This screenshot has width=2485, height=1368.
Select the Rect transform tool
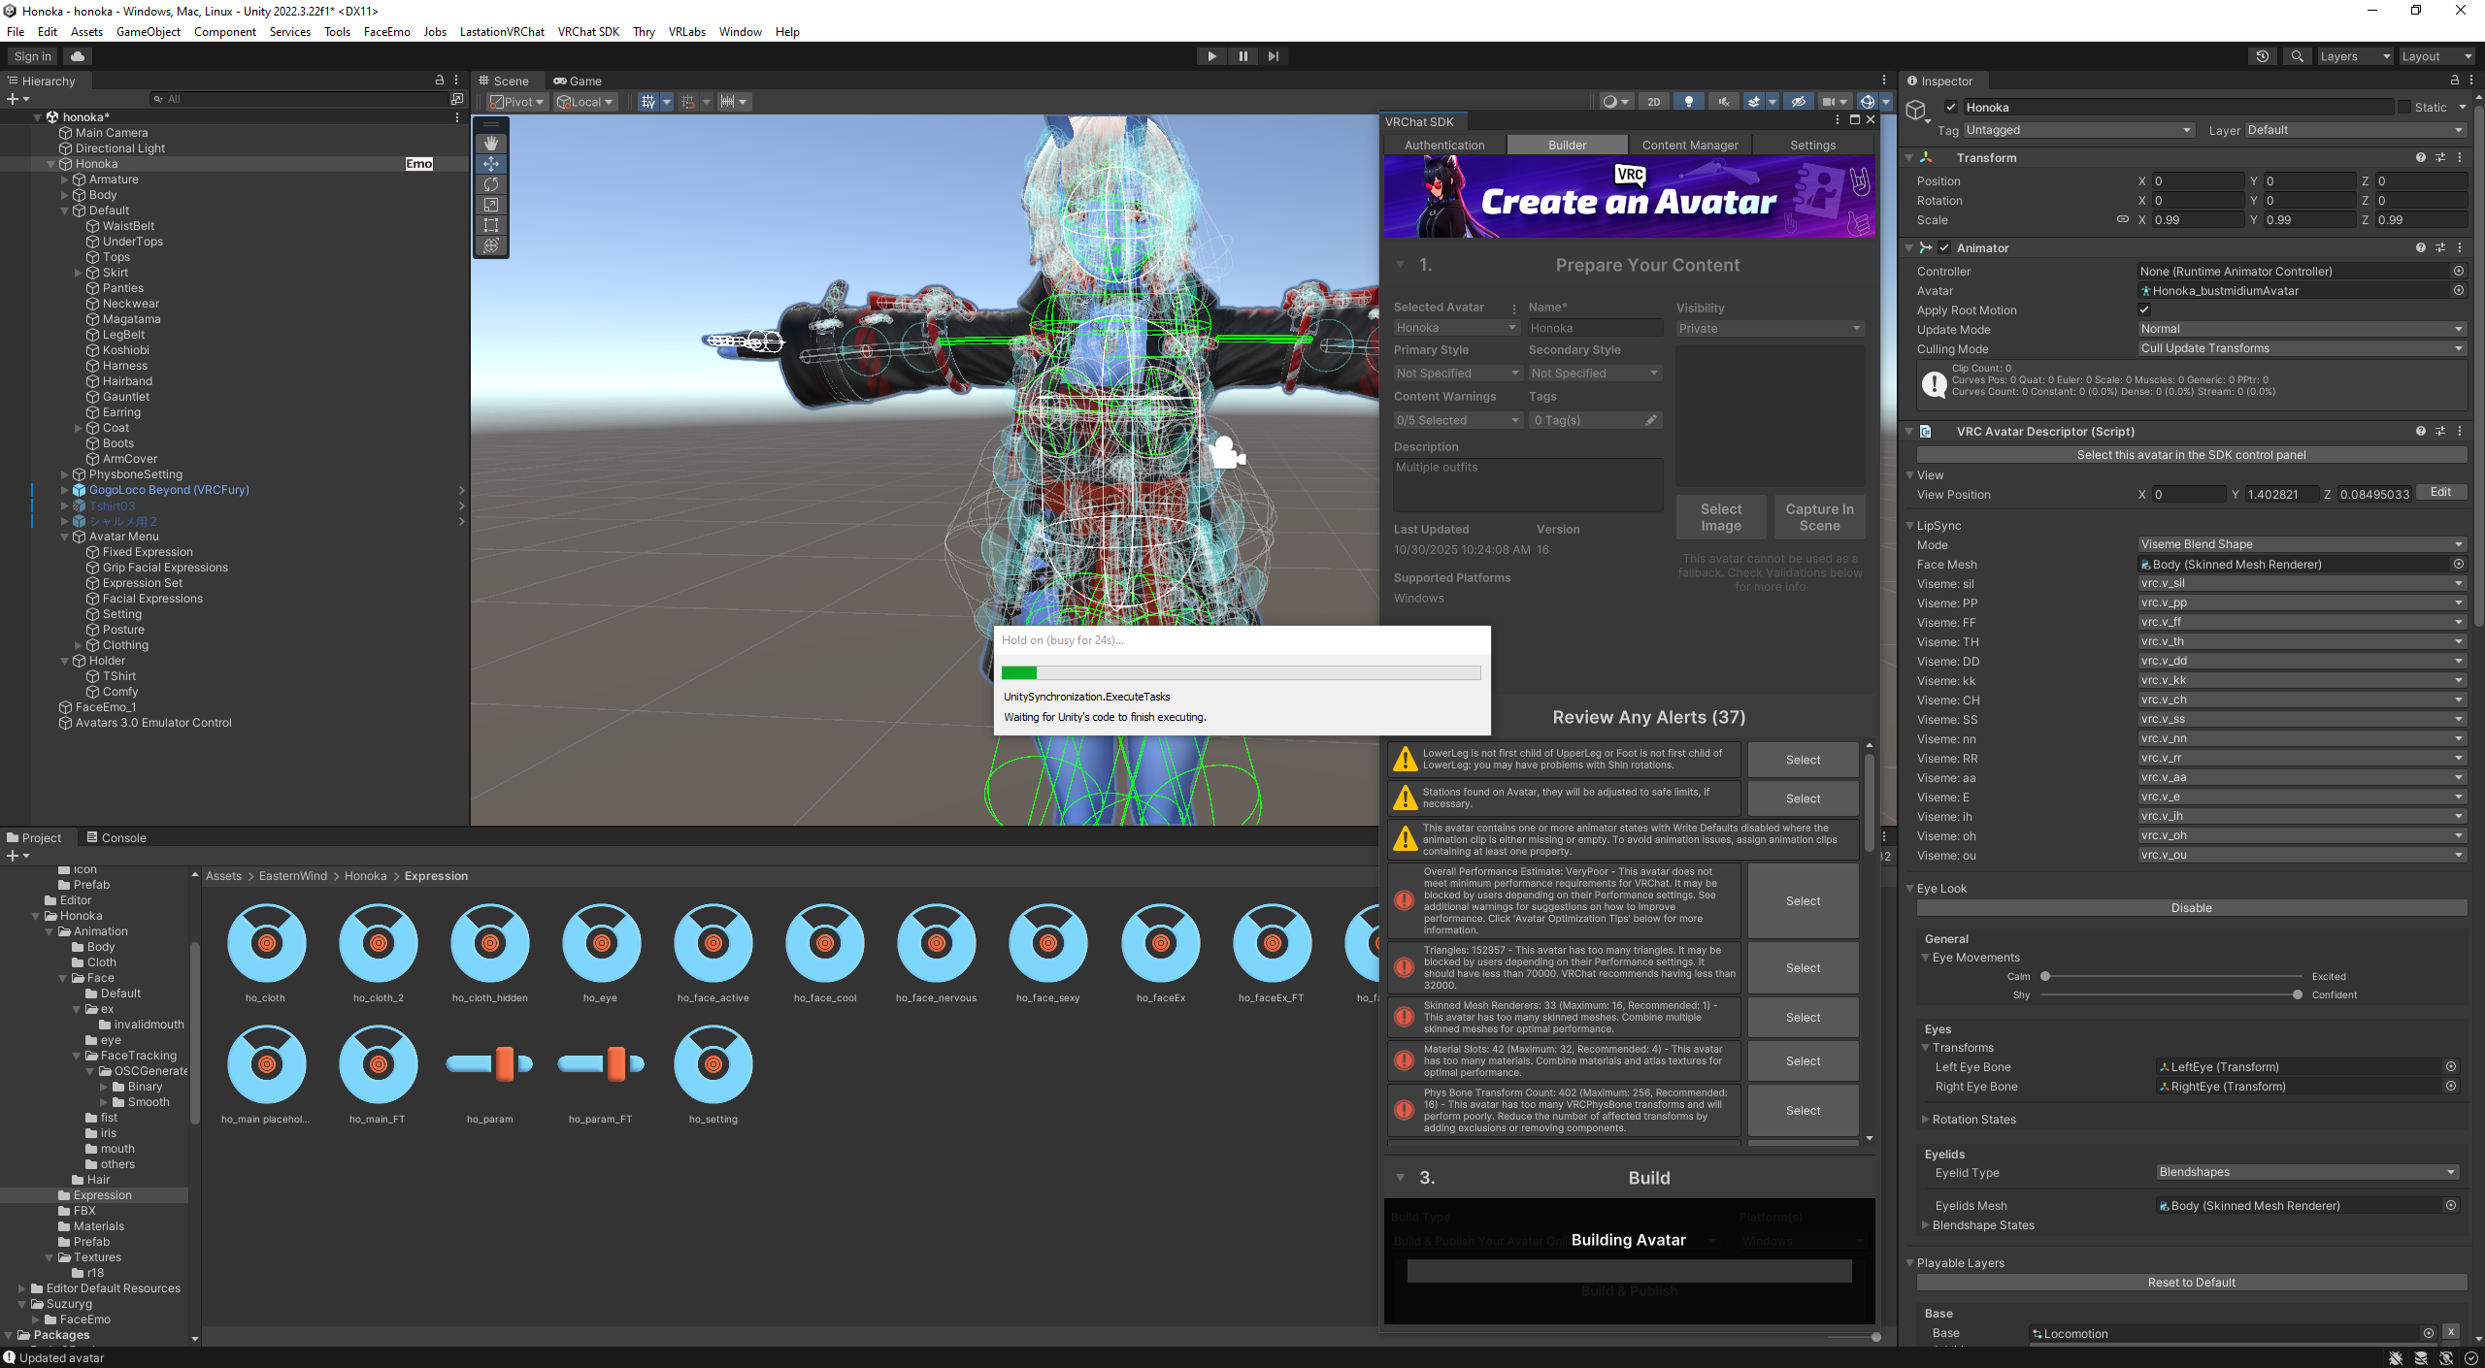(491, 225)
